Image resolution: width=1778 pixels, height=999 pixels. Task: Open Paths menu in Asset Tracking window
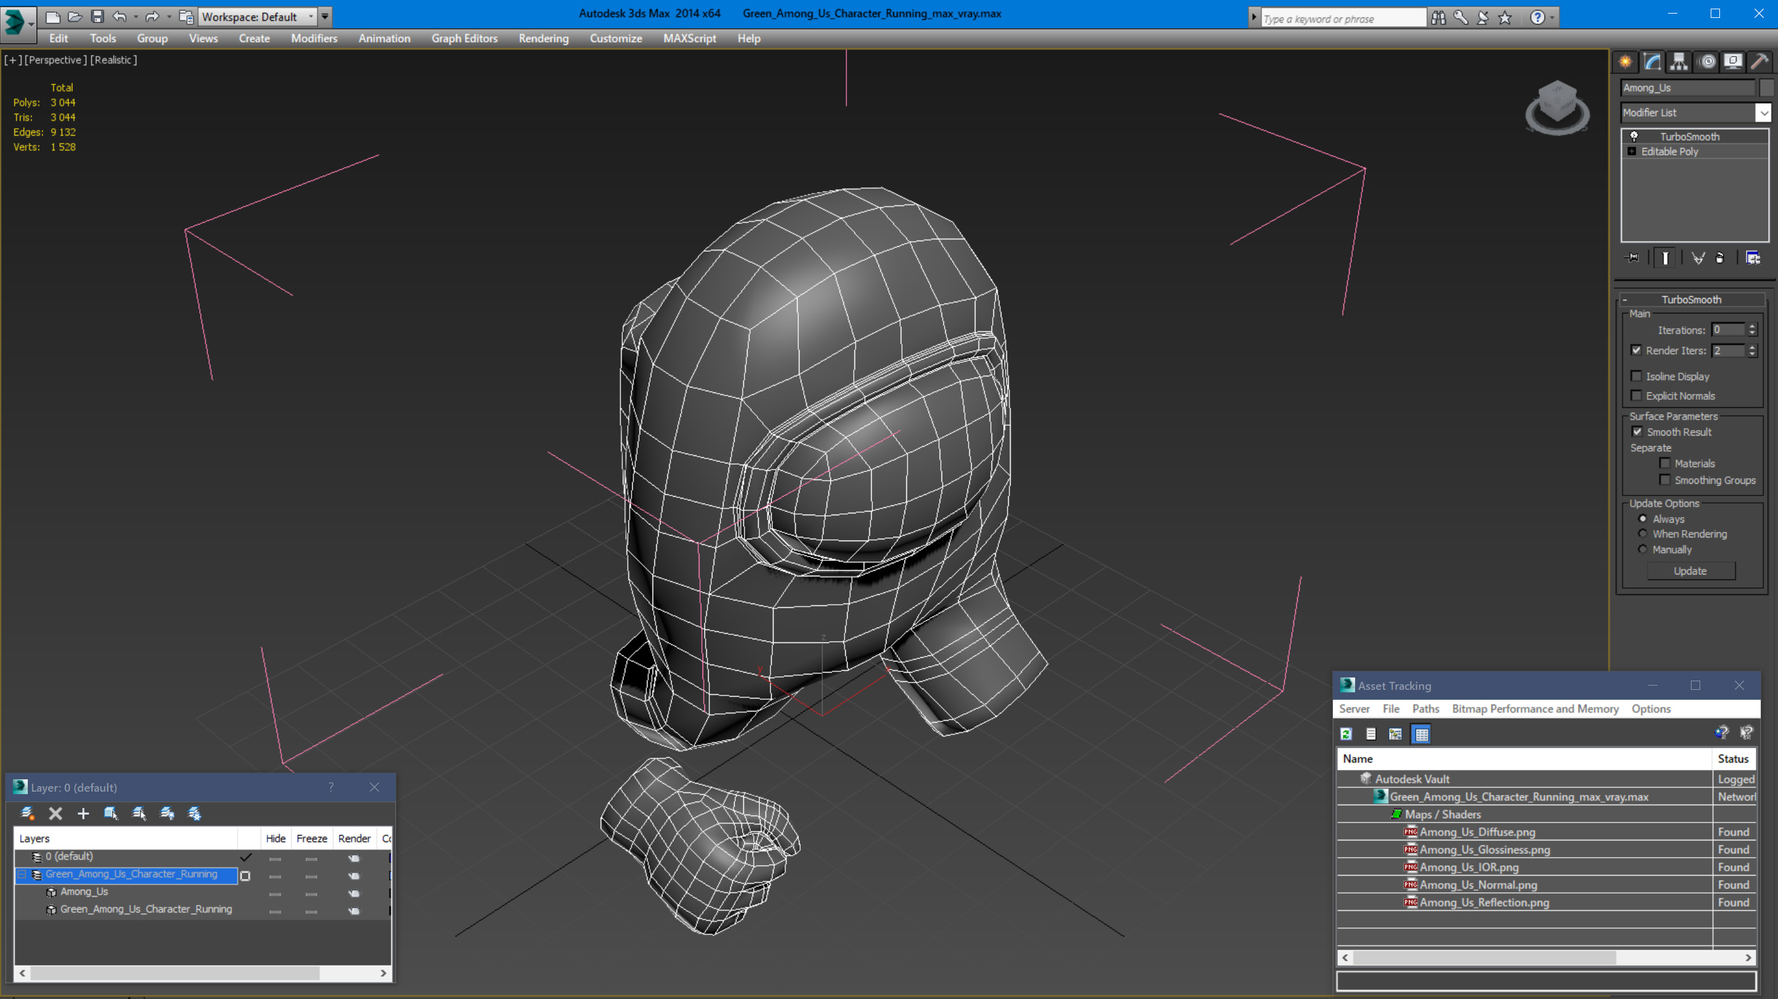click(1426, 708)
